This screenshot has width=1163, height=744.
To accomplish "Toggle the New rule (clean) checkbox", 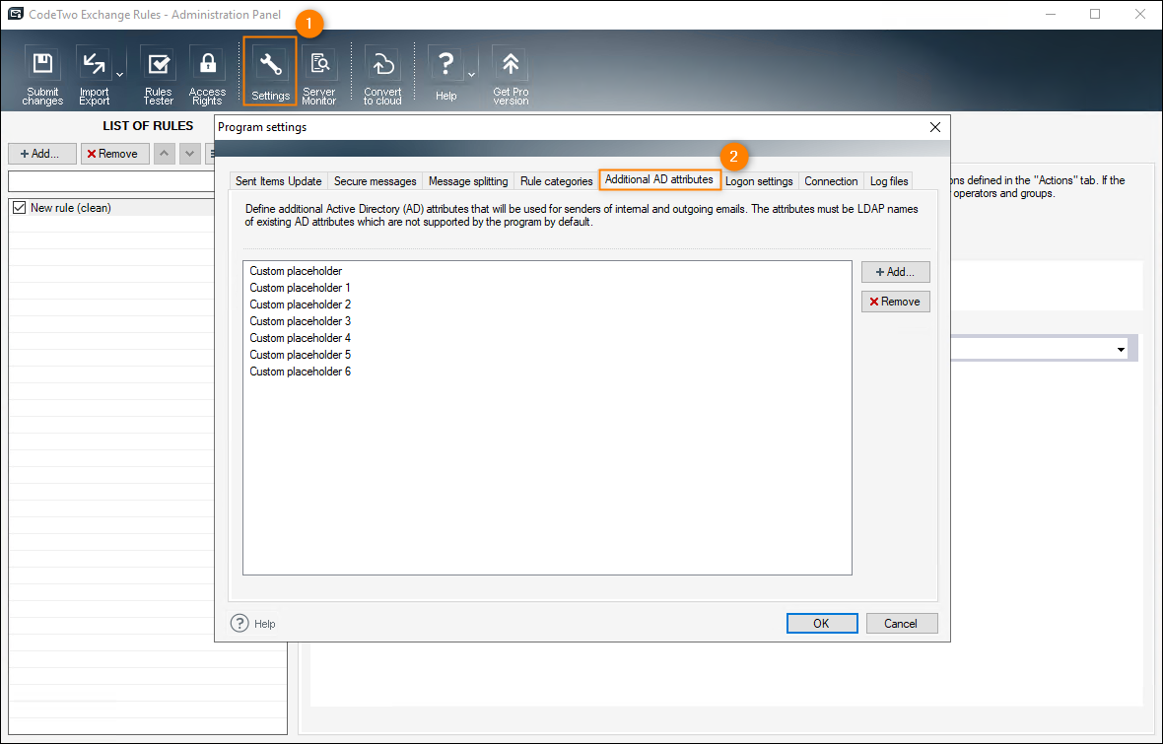I will point(20,208).
